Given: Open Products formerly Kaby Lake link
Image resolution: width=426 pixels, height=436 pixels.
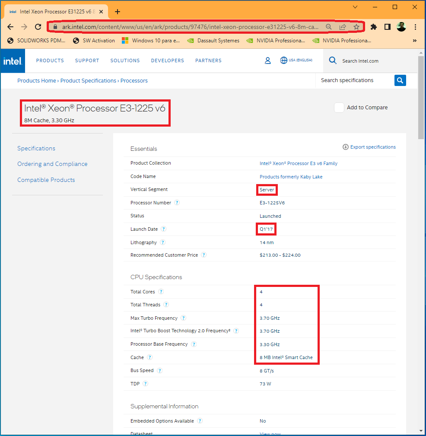Looking at the screenshot, I should coord(291,177).
